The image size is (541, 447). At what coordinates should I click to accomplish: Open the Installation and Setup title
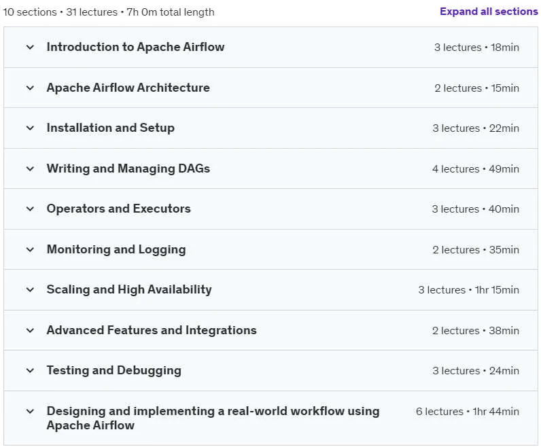click(x=110, y=128)
